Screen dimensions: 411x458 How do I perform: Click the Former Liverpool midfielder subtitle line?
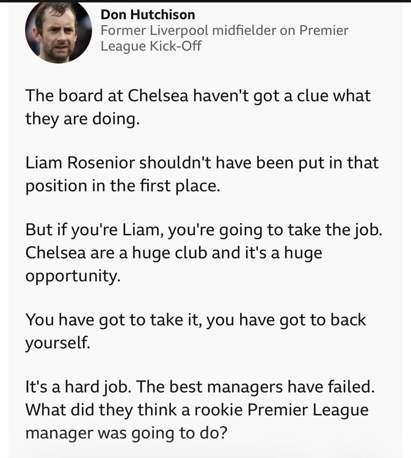tap(224, 31)
